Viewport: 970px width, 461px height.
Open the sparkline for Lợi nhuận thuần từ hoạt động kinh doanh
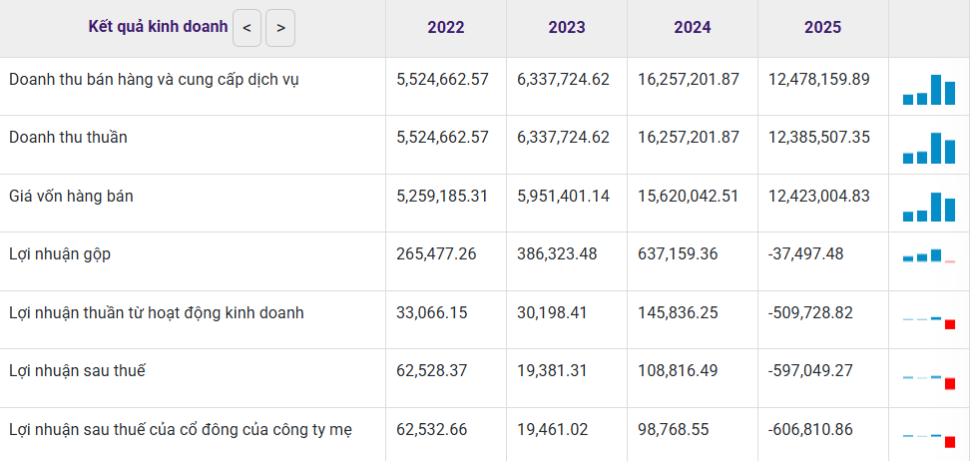[x=929, y=322]
